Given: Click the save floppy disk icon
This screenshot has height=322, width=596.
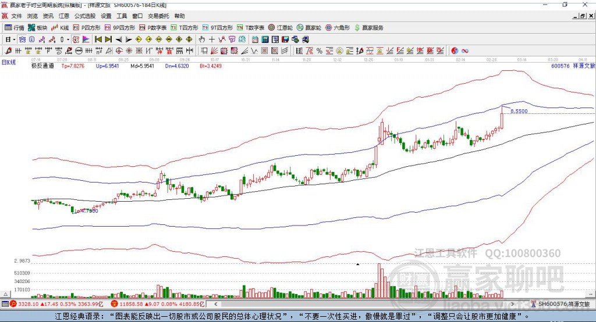Looking at the screenshot, I should click(x=285, y=40).
